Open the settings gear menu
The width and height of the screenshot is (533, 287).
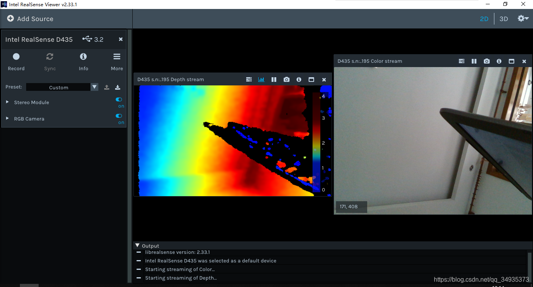coord(523,18)
